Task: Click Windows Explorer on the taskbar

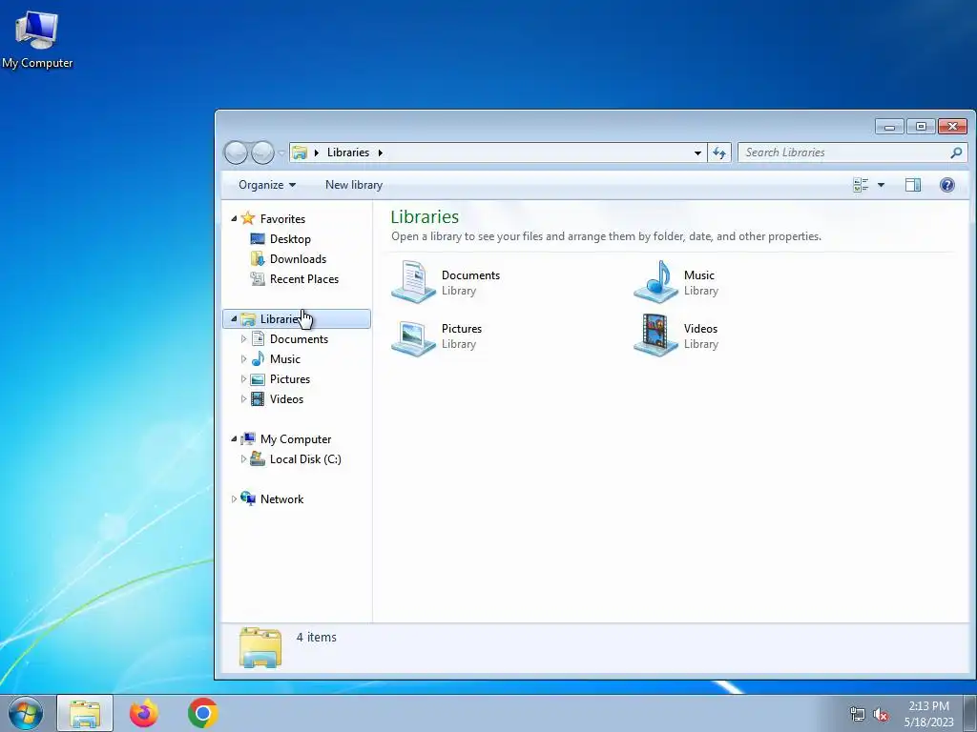Action: [x=85, y=713]
